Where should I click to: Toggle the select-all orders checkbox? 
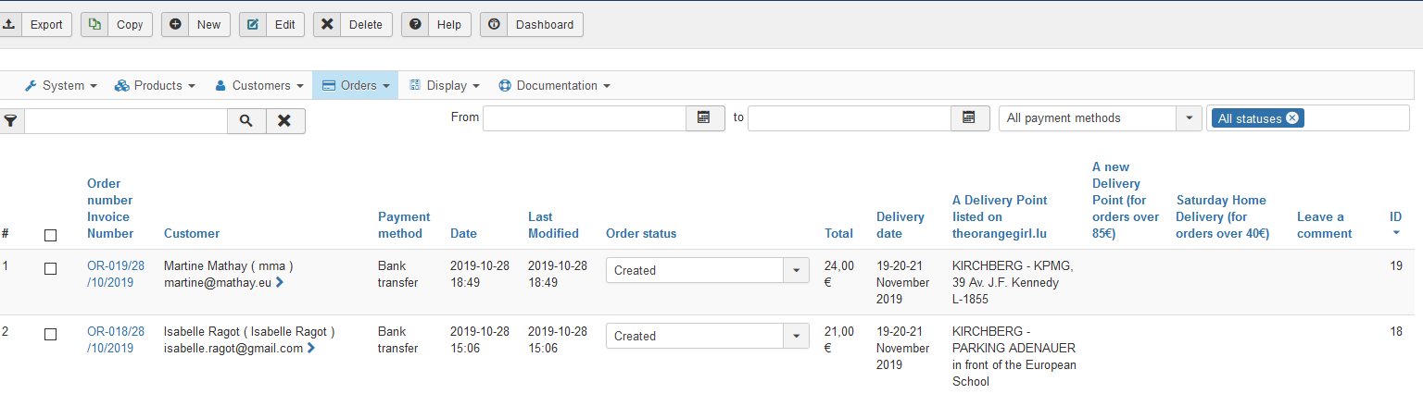pyautogui.click(x=50, y=235)
